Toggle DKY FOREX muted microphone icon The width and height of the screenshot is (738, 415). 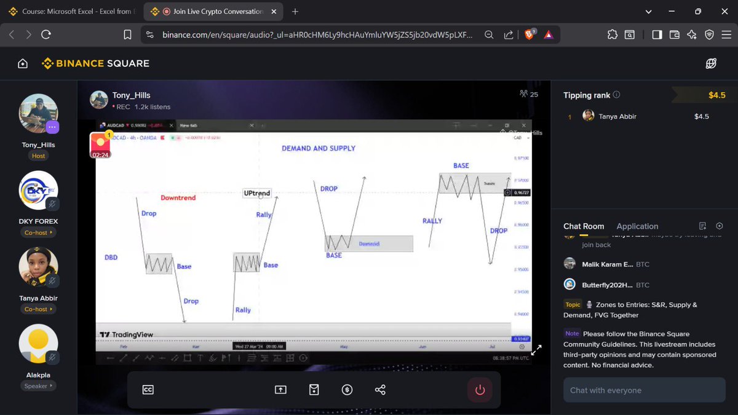coord(52,204)
